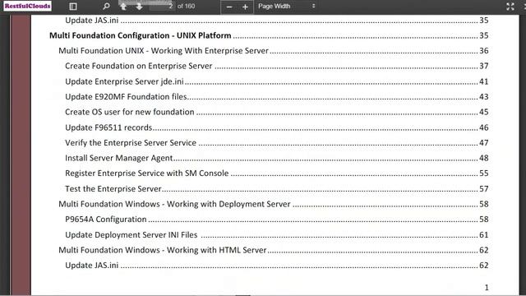Open Verify the Enterprise Server Service entry

click(x=131, y=142)
